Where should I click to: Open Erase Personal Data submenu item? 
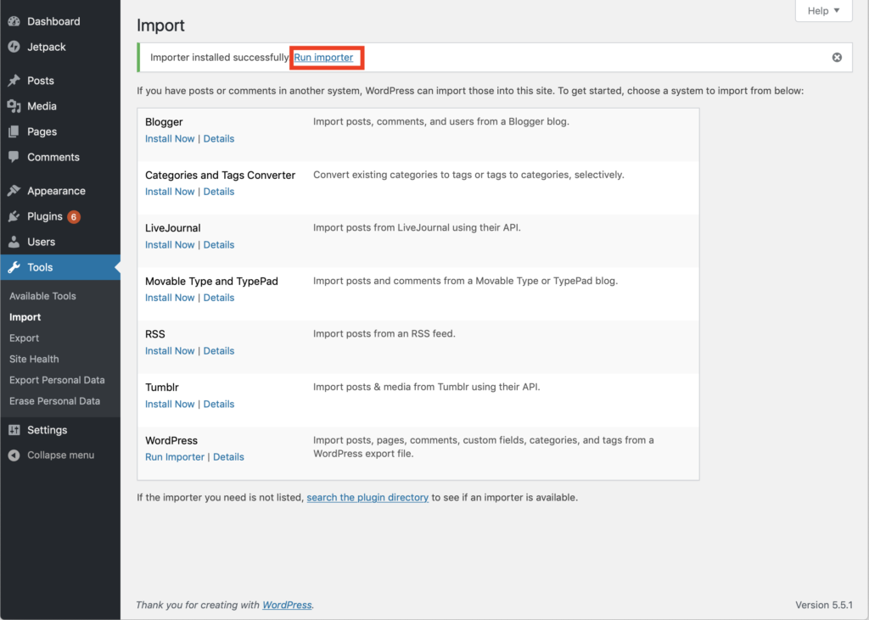tap(55, 402)
